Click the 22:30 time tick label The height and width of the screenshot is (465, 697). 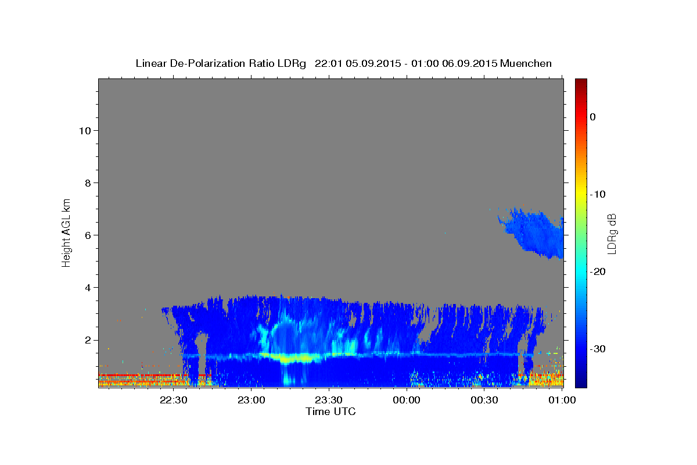click(x=173, y=400)
